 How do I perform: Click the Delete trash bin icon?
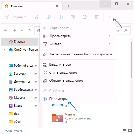tap(97, 17)
